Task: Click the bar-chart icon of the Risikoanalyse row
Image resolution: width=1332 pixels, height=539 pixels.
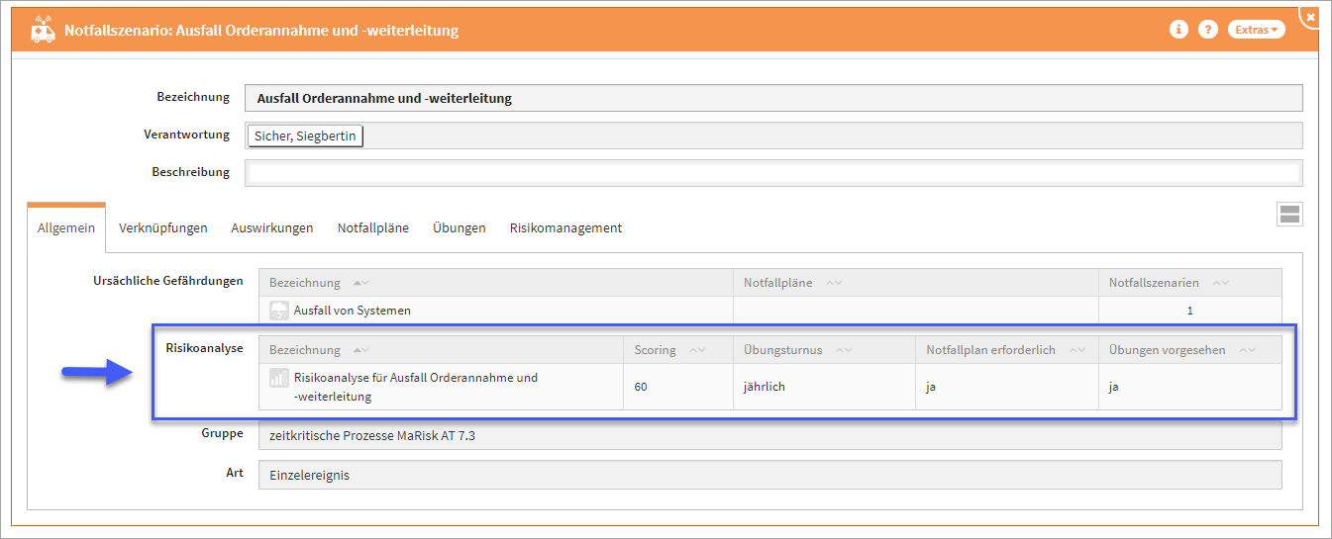Action: click(x=279, y=378)
